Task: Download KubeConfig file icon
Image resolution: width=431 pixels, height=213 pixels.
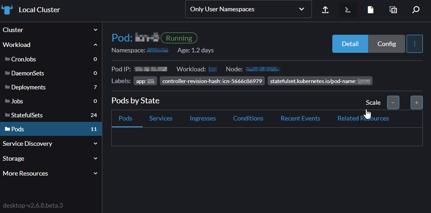Action: pyautogui.click(x=370, y=10)
